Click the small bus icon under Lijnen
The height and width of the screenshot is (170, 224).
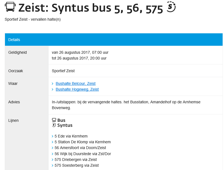click(x=54, y=120)
